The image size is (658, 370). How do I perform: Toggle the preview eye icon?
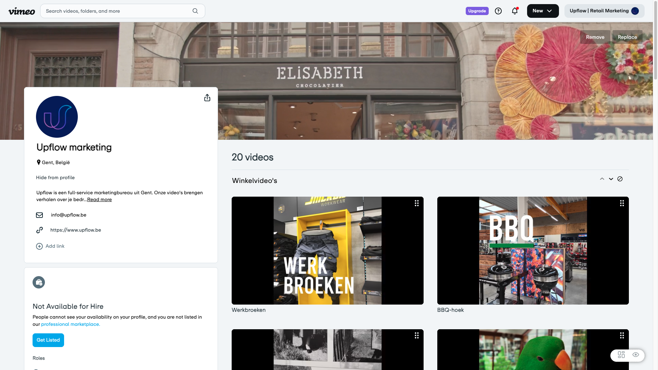[636, 355]
